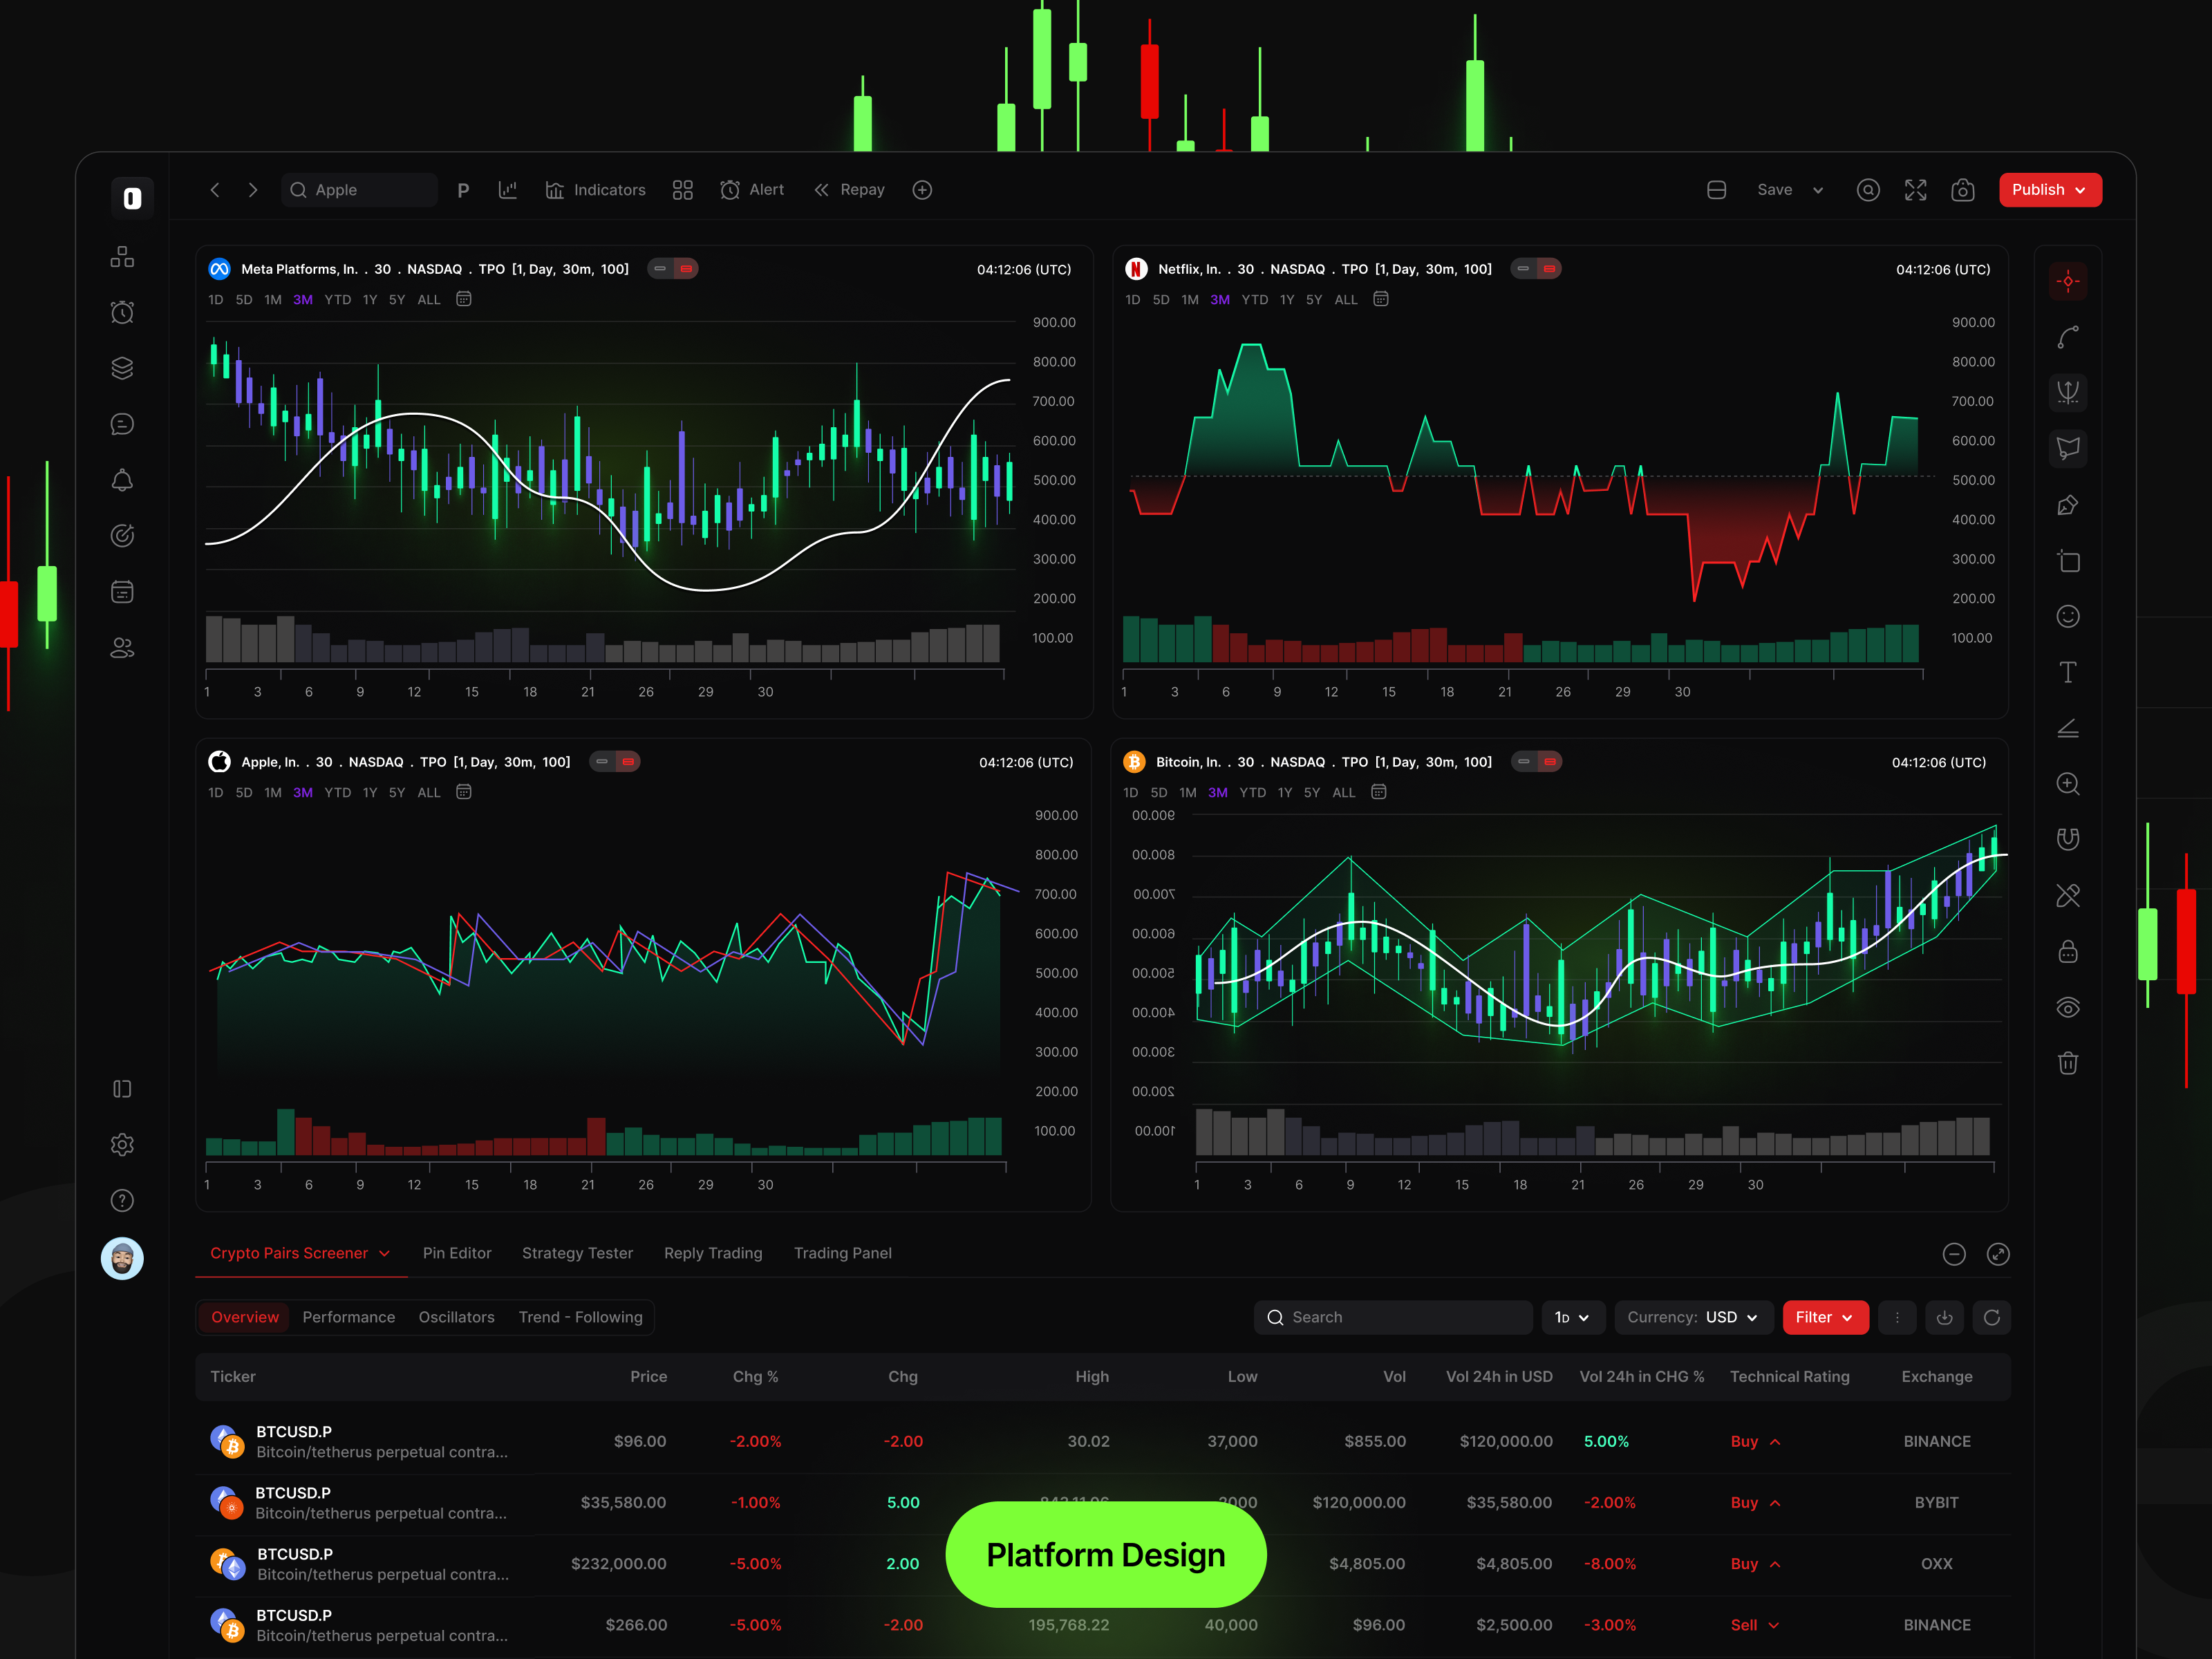Toggle the red switch on the Bitcoin chart header
Image resolution: width=2212 pixels, height=1659 pixels.
pos(1536,761)
